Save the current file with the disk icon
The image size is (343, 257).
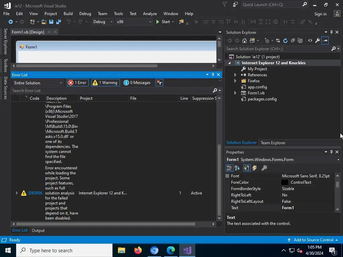tap(51, 22)
